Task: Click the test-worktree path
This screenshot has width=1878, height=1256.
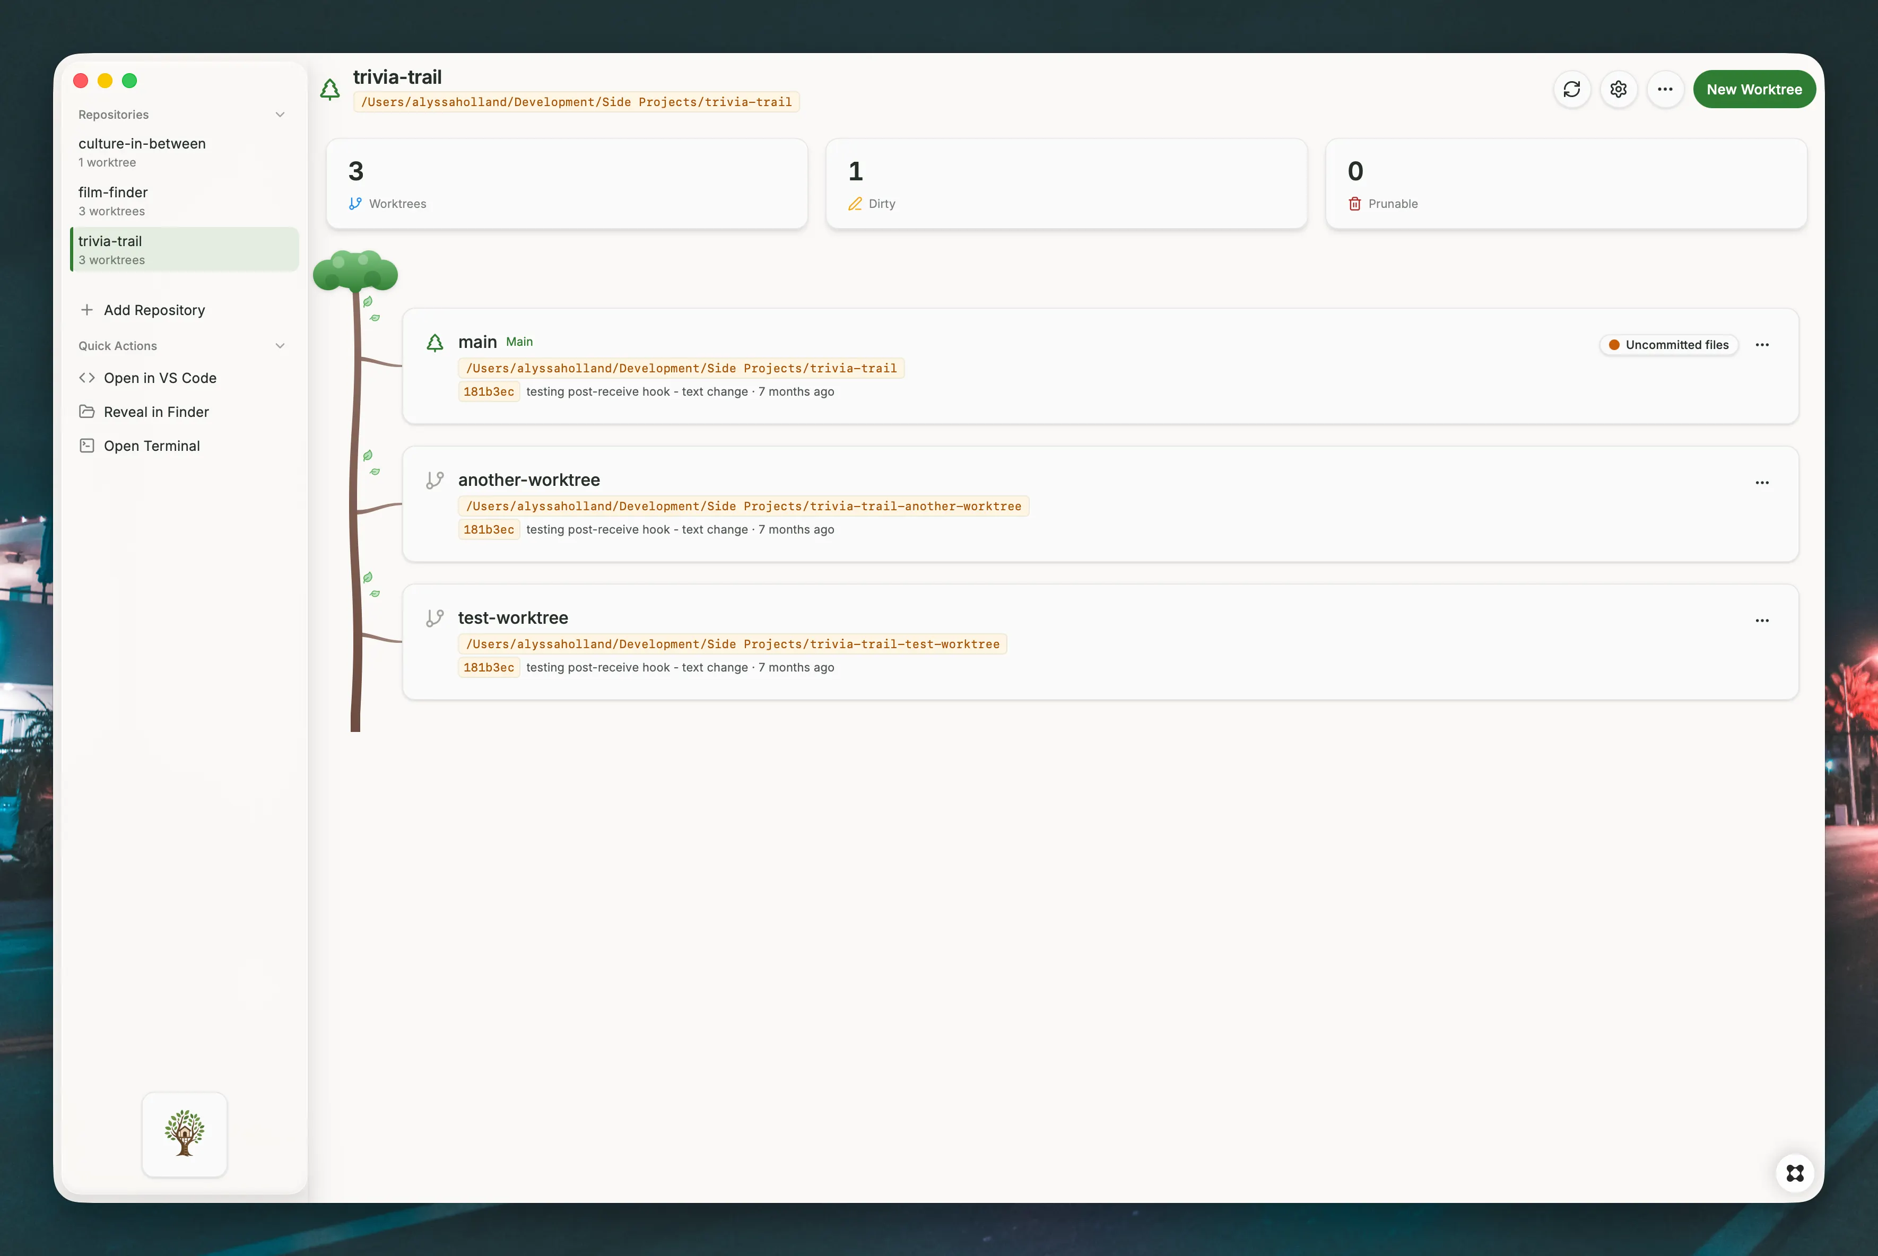Action: 733,644
